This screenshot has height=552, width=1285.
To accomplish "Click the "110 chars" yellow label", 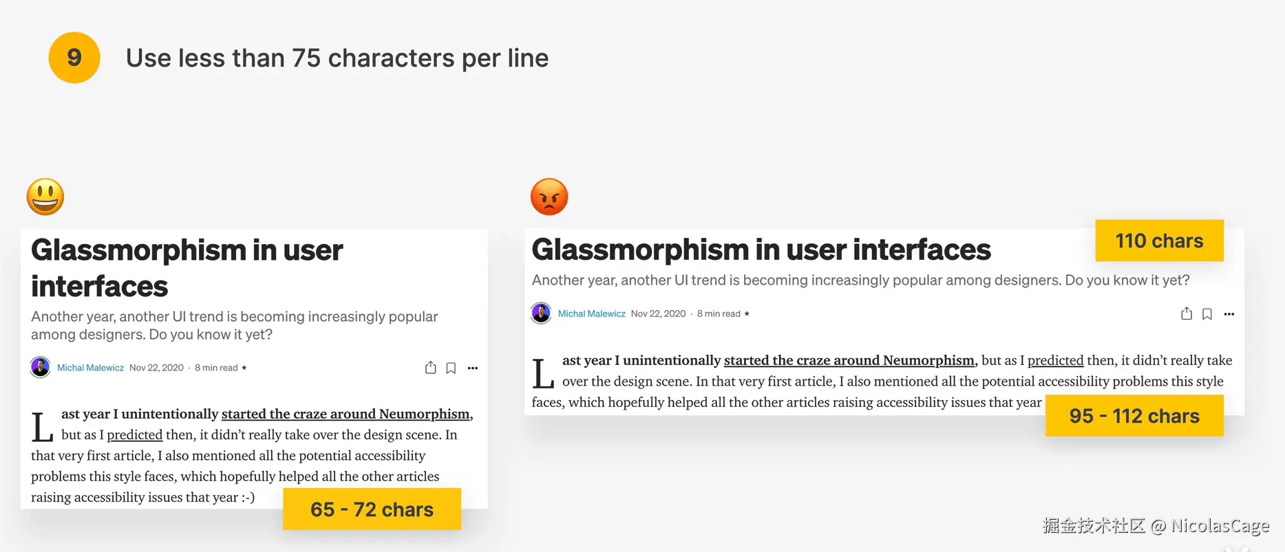I will (1159, 241).
